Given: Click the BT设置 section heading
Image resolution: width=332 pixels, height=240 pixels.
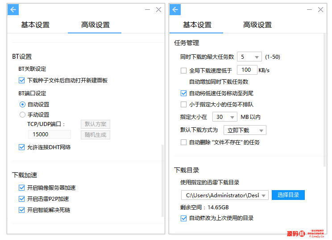Looking at the screenshot, I should click(22, 57).
